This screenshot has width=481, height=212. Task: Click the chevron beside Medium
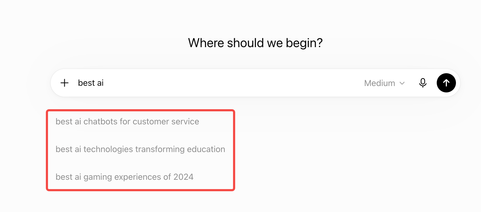(x=402, y=83)
